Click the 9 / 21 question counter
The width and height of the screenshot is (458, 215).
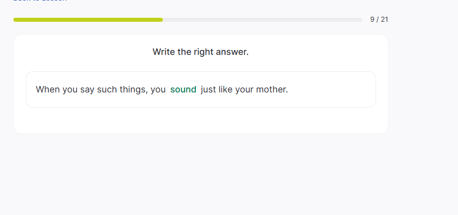point(379,20)
